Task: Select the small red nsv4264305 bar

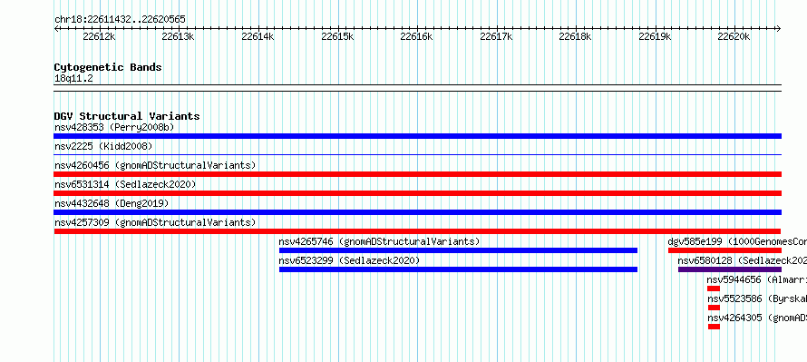Action: tap(714, 327)
